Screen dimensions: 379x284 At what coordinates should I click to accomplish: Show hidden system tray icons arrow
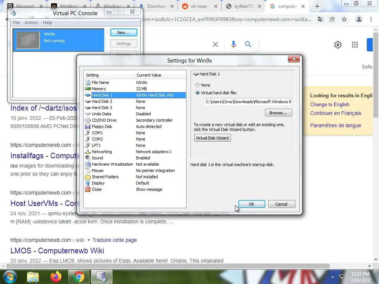(333, 277)
